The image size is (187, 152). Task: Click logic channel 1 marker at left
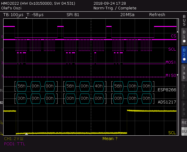pyautogui.click(x=2, y=50)
